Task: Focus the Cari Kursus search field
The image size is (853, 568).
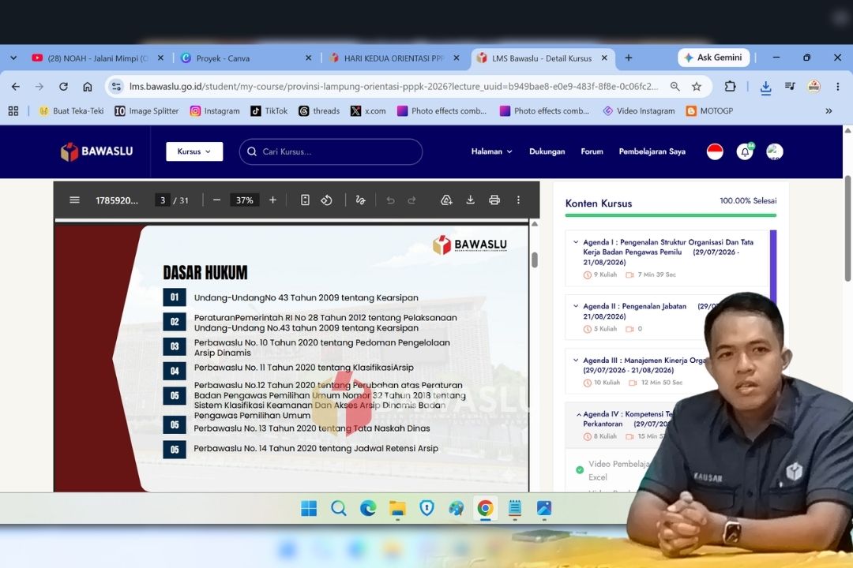Action: [x=331, y=151]
